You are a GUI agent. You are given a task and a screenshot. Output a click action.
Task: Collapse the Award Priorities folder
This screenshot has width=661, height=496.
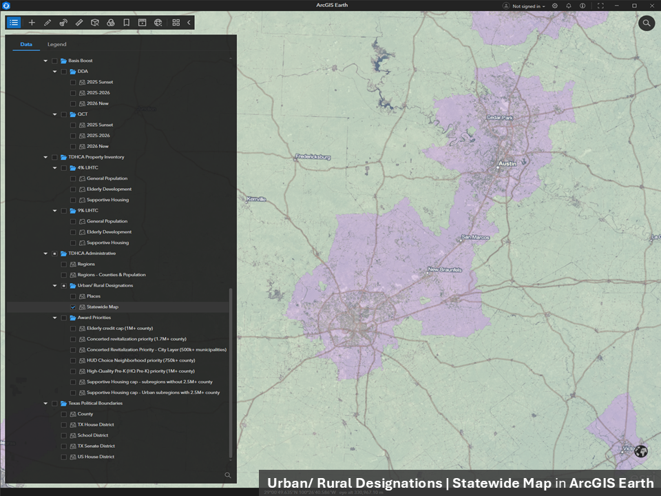(x=55, y=318)
